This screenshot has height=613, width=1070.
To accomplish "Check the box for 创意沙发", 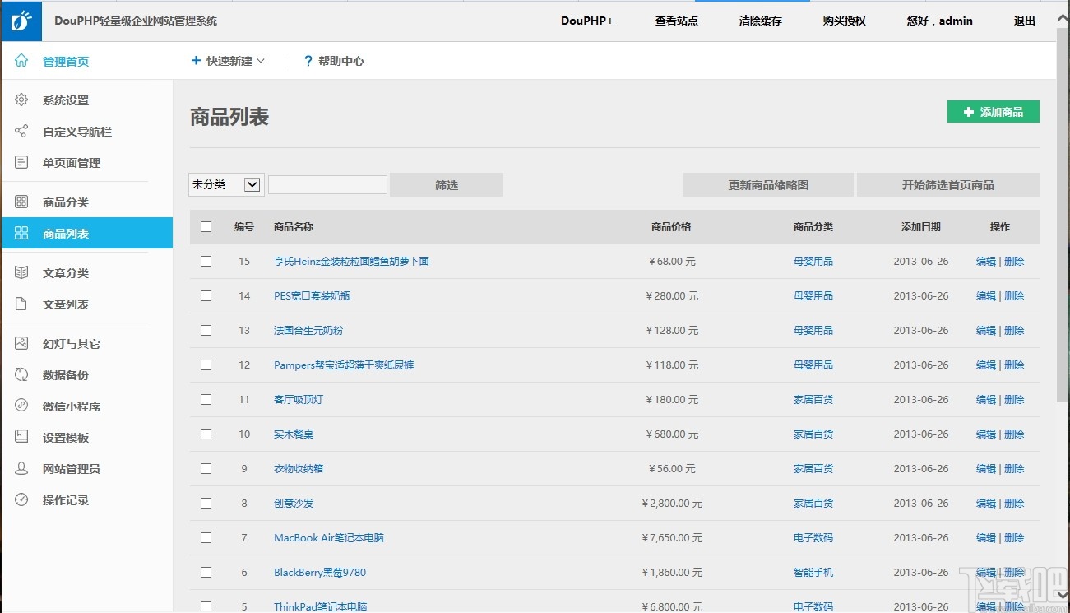I will tap(206, 504).
